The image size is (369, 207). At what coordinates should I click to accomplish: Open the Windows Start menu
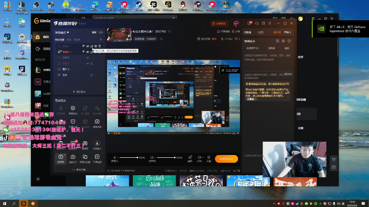[5, 203]
